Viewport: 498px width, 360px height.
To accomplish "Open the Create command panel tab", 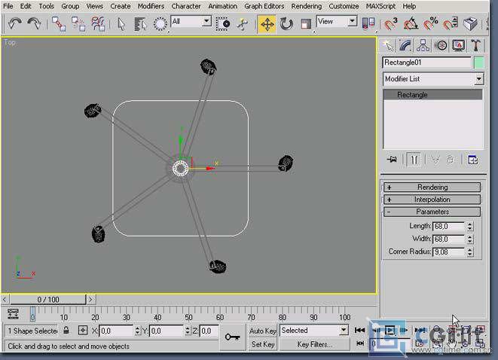I will click(x=388, y=46).
